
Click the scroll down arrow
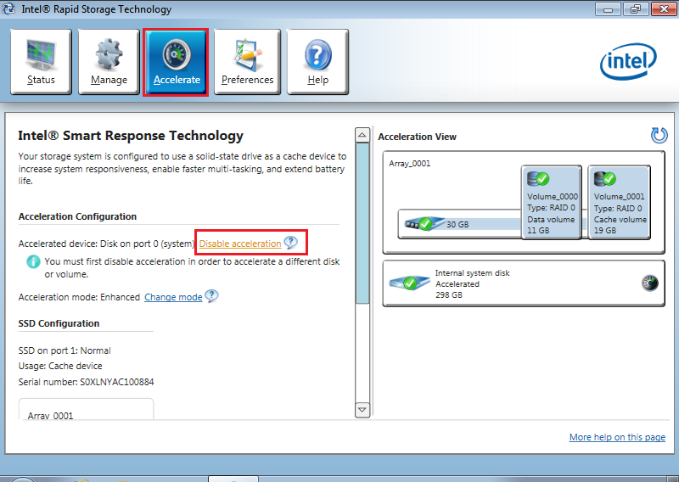[x=362, y=410]
